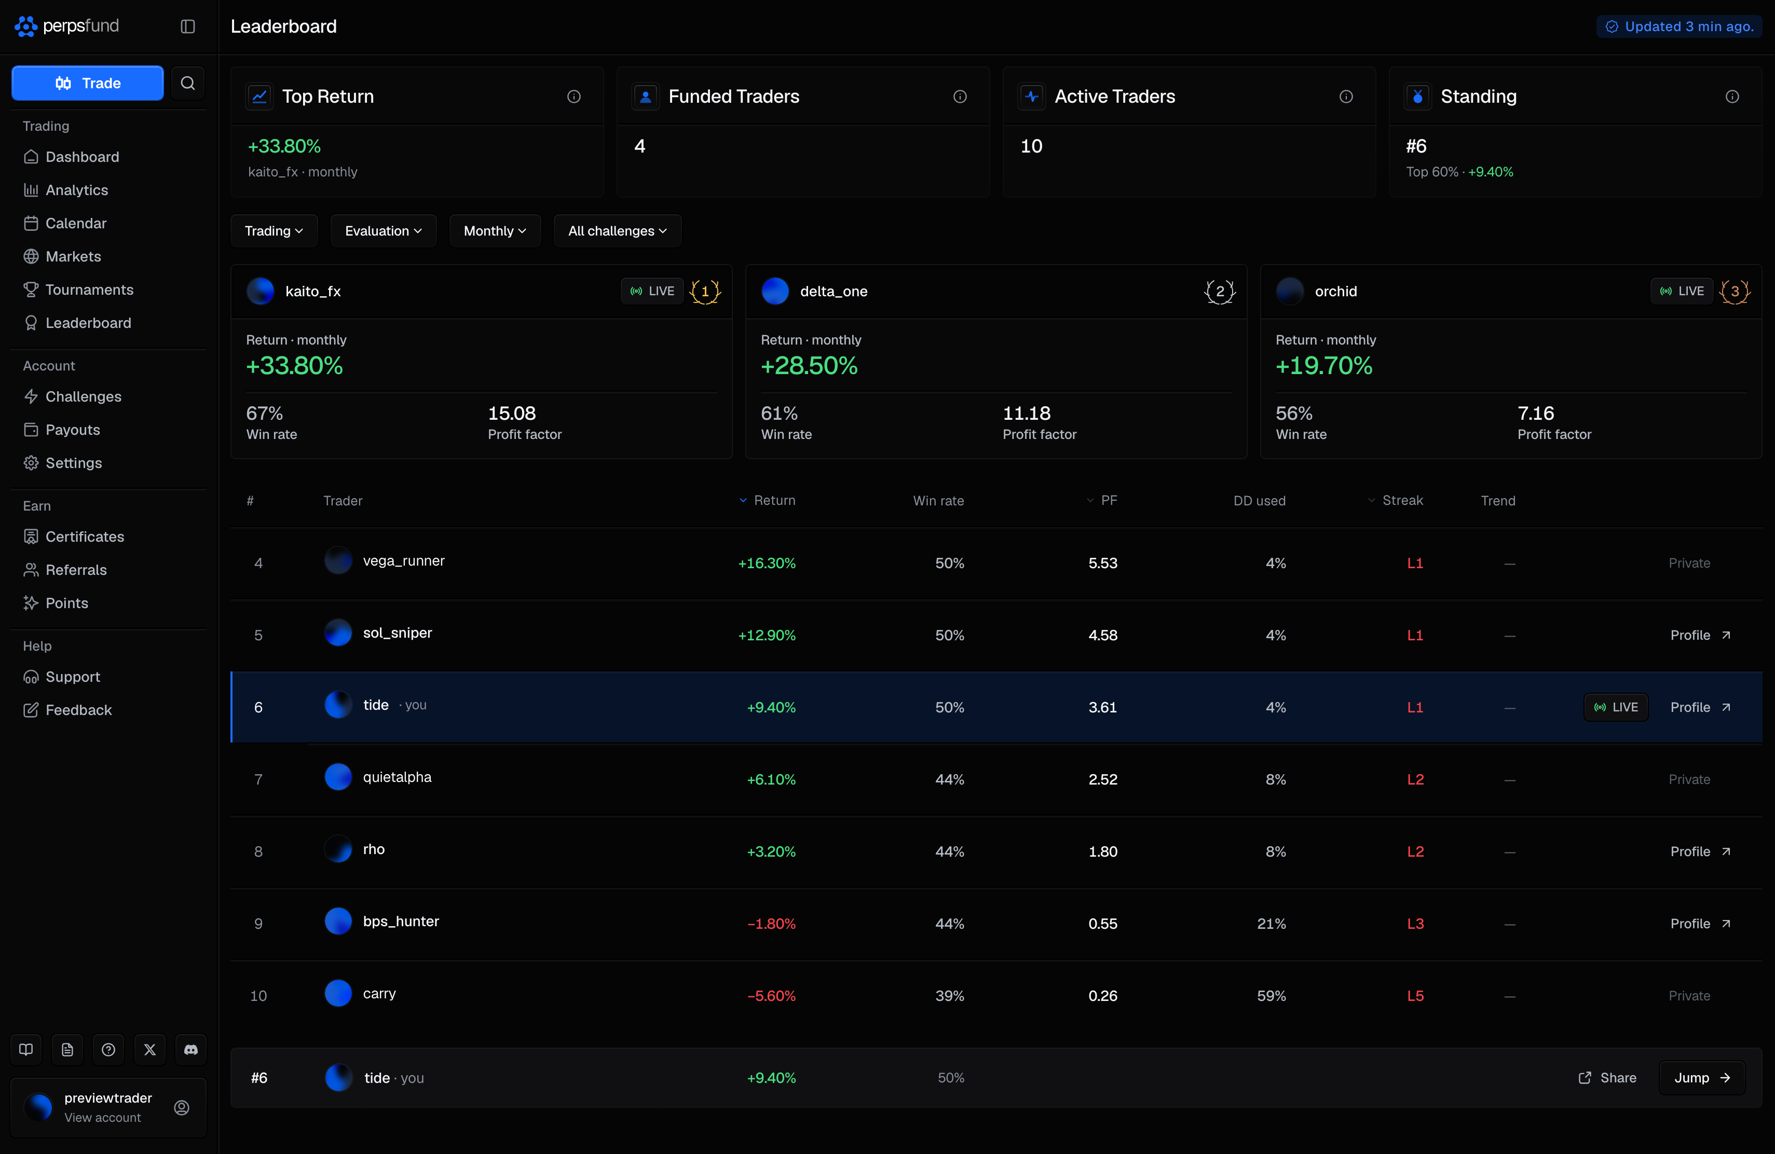
Task: Open bps_hunter Profile link
Action: click(x=1700, y=924)
